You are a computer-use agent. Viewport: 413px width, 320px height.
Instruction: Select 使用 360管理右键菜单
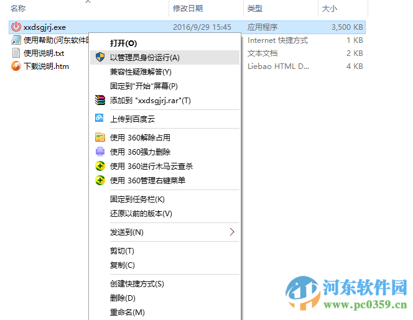(165, 180)
